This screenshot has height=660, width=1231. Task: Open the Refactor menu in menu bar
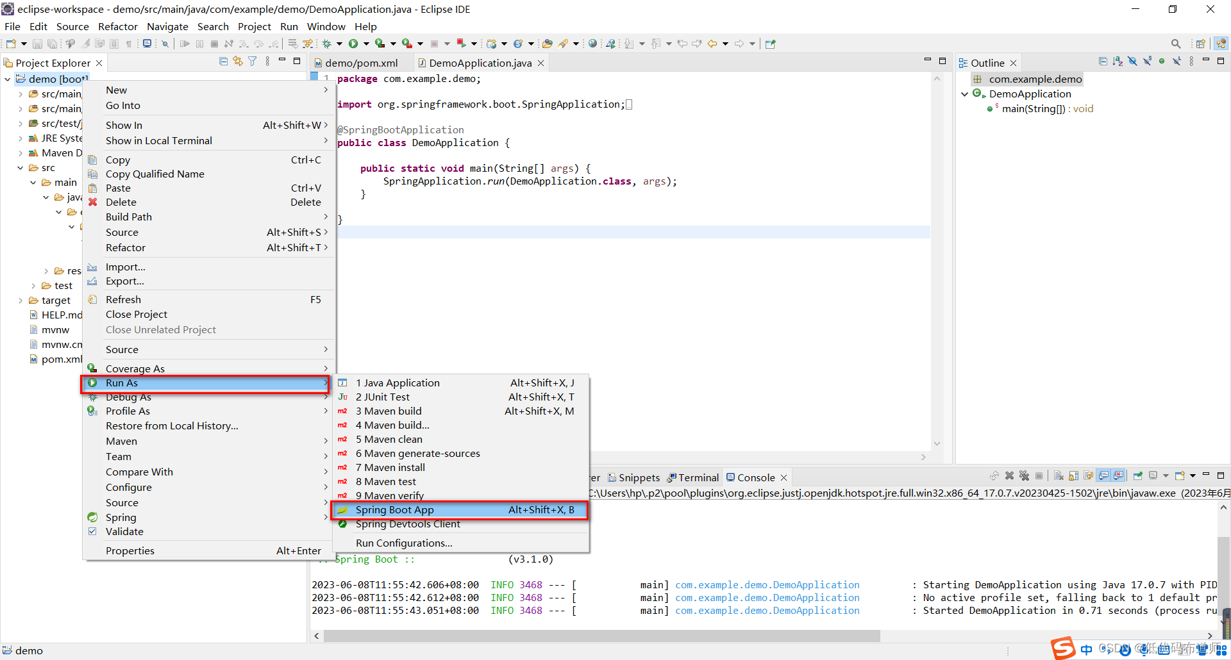(117, 26)
